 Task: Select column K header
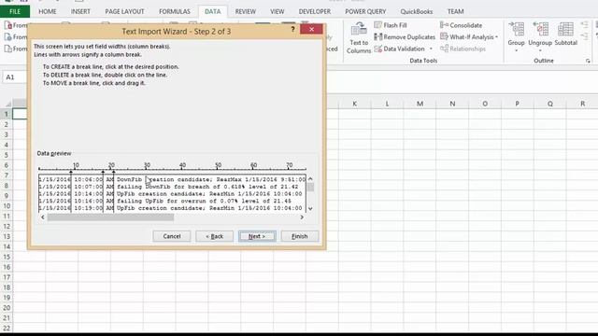point(355,104)
